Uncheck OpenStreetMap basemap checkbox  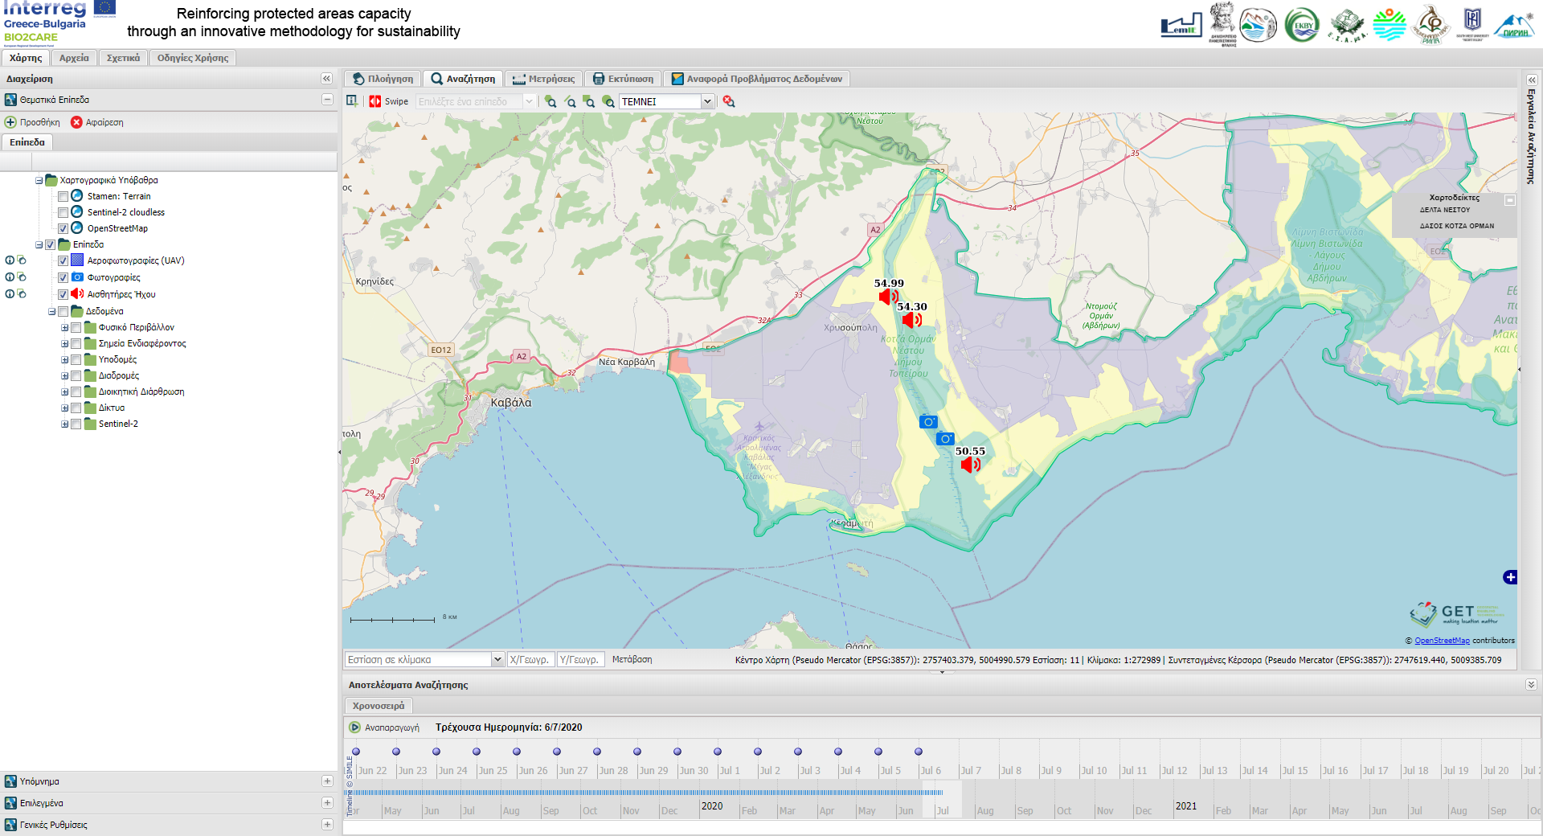(x=63, y=228)
